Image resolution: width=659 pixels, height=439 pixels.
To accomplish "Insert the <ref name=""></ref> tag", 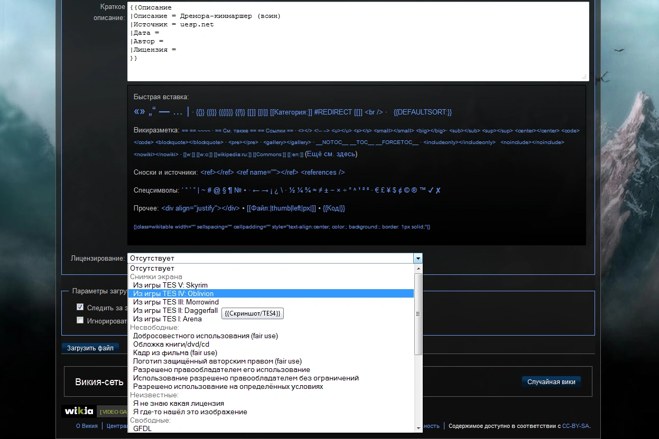I will (x=267, y=172).
